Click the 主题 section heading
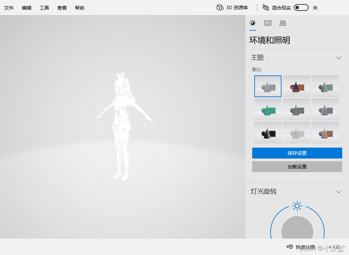349x255 pixels. (x=257, y=58)
